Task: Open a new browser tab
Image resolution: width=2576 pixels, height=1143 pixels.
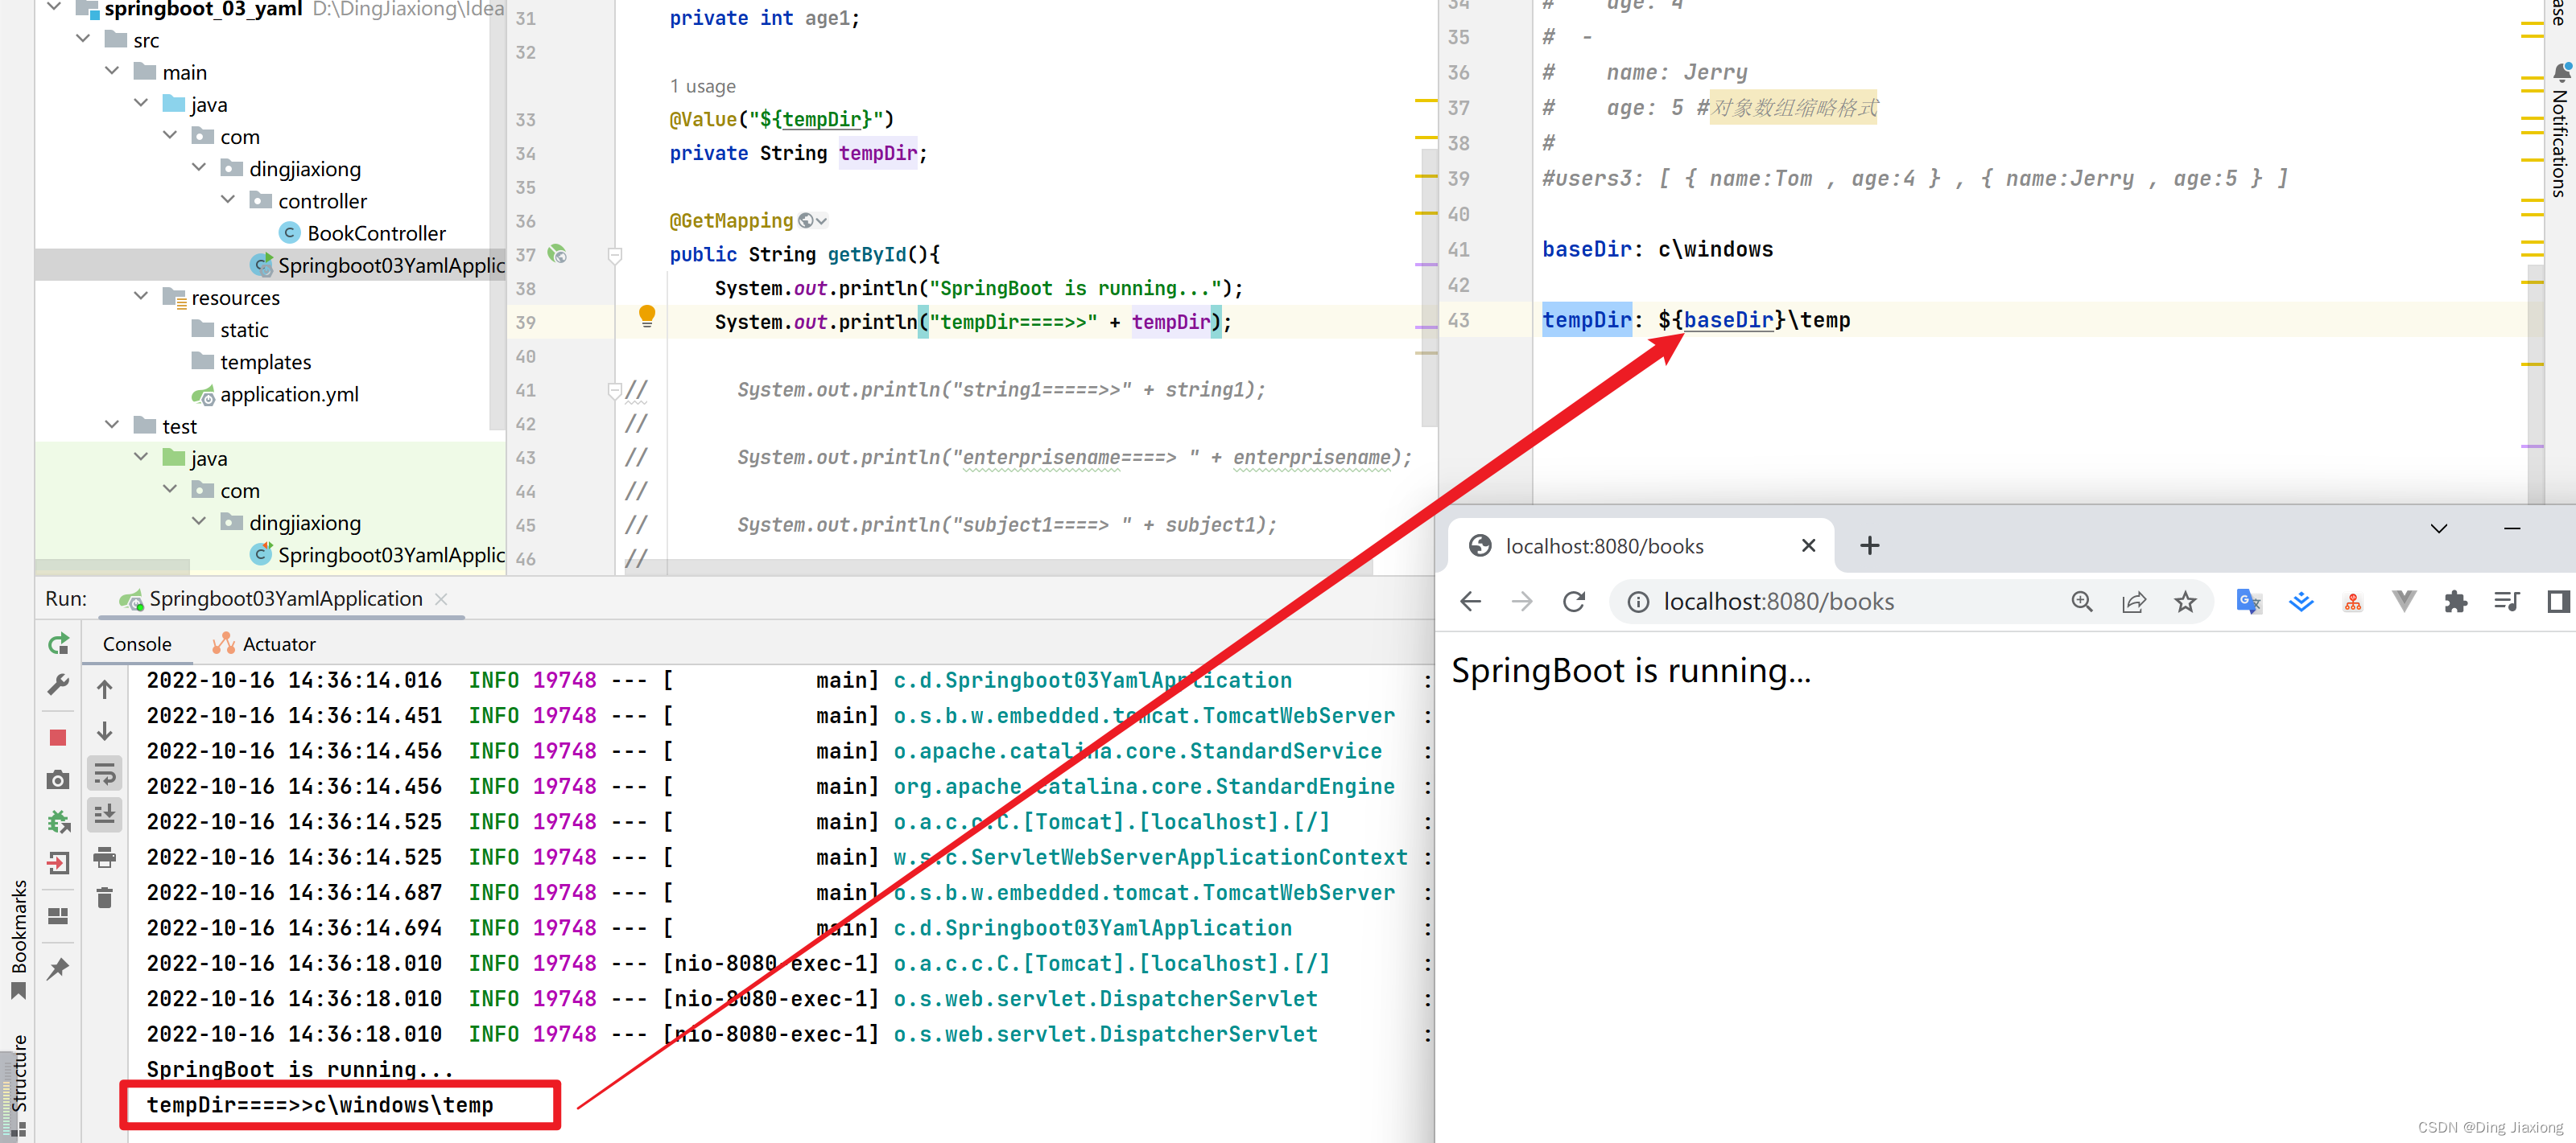Action: coord(1869,545)
